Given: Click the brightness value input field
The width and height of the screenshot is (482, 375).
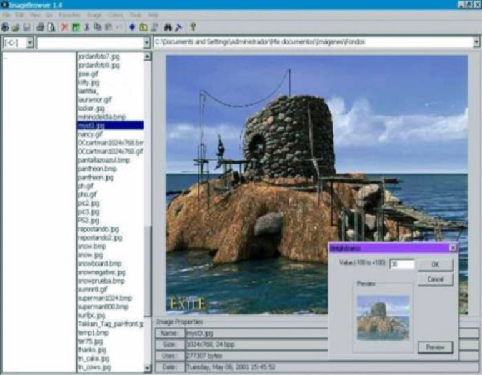Looking at the screenshot, I should 402,264.
